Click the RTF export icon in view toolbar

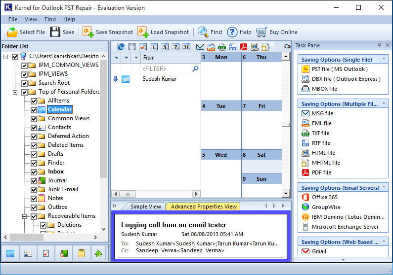click(233, 47)
